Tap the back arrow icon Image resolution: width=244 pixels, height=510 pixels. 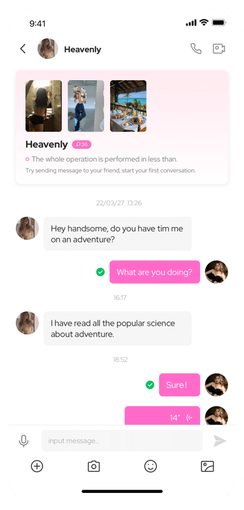(23, 49)
